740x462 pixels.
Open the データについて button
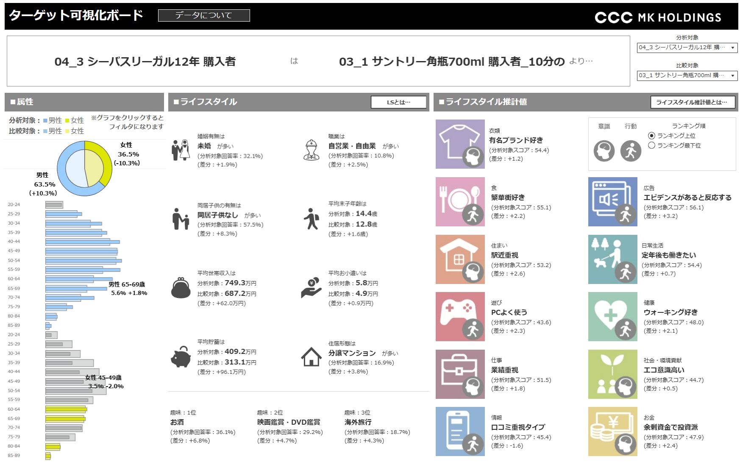[204, 16]
